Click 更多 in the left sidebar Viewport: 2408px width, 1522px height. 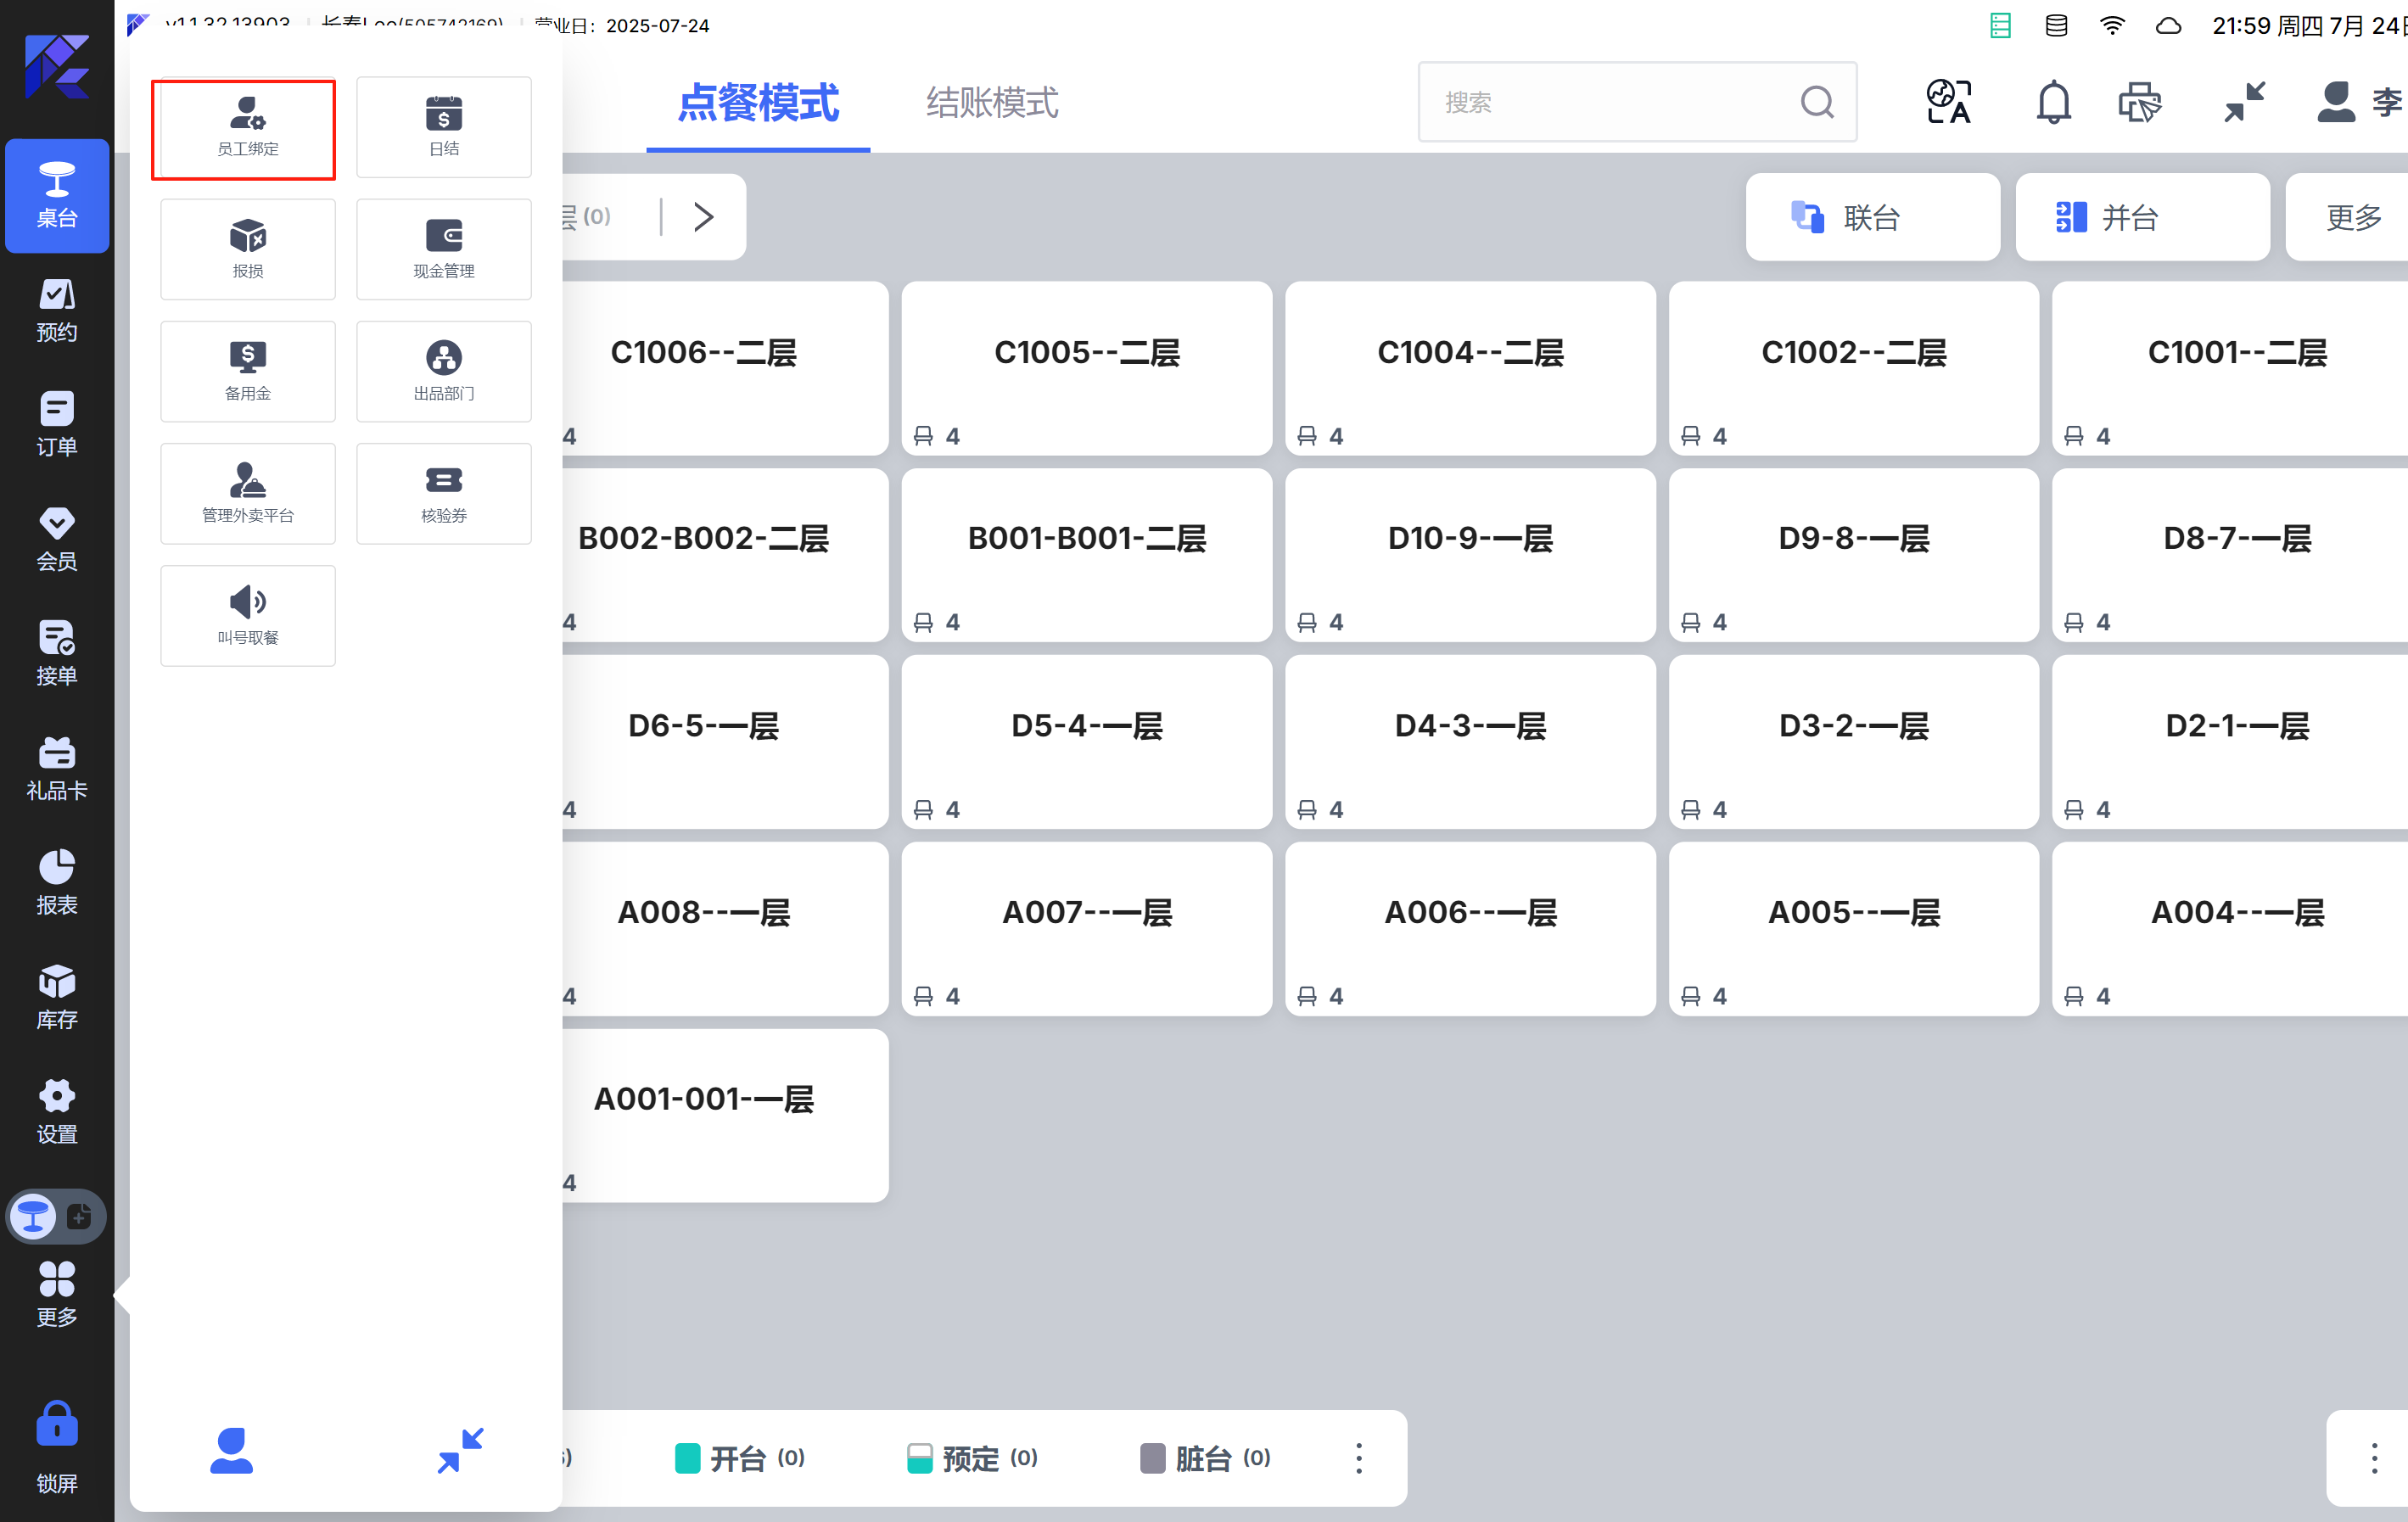57,1294
